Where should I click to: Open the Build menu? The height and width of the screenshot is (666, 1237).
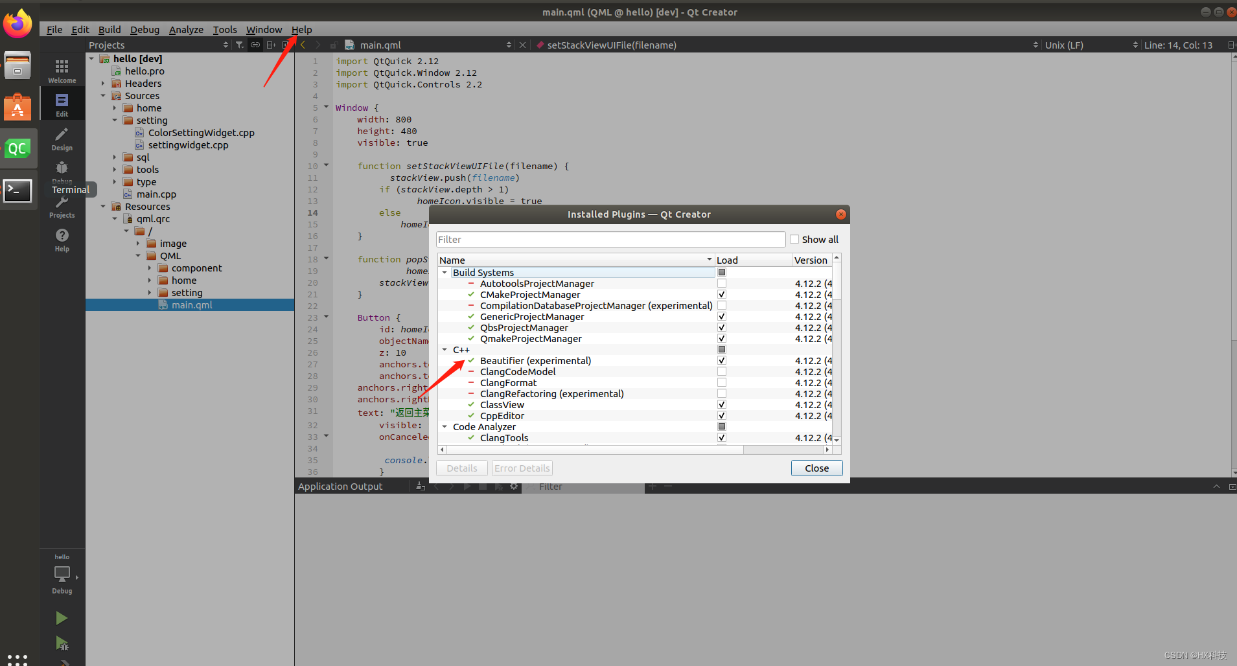coord(110,29)
